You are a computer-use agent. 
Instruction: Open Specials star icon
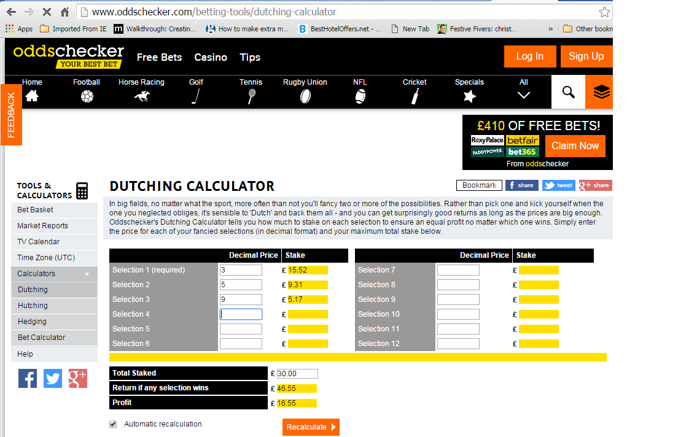click(469, 96)
